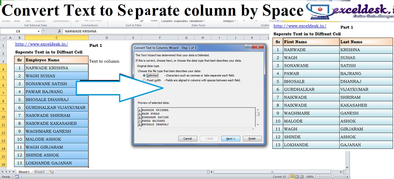394x179 pixels.
Task: Open exceldesk.in link in right result panel
Action: coord(300,26)
